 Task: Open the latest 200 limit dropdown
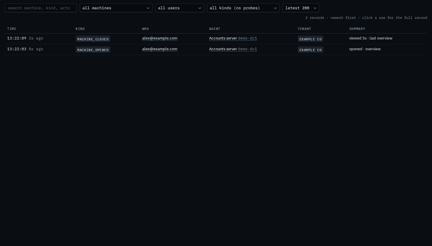[301, 8]
